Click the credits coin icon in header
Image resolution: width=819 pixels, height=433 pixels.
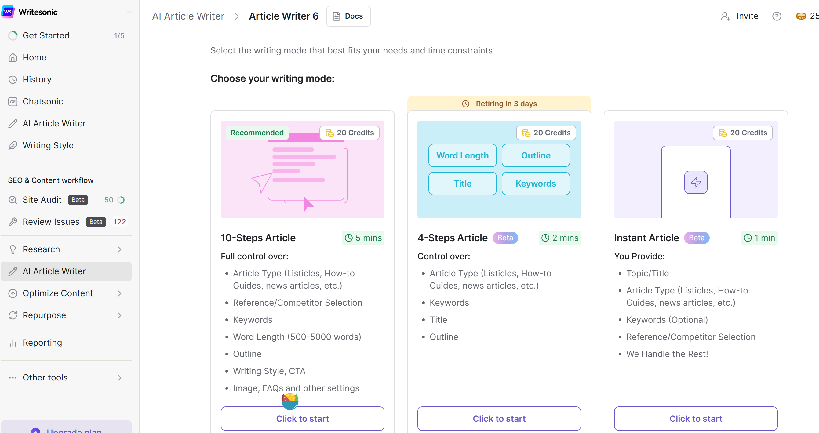click(x=801, y=16)
